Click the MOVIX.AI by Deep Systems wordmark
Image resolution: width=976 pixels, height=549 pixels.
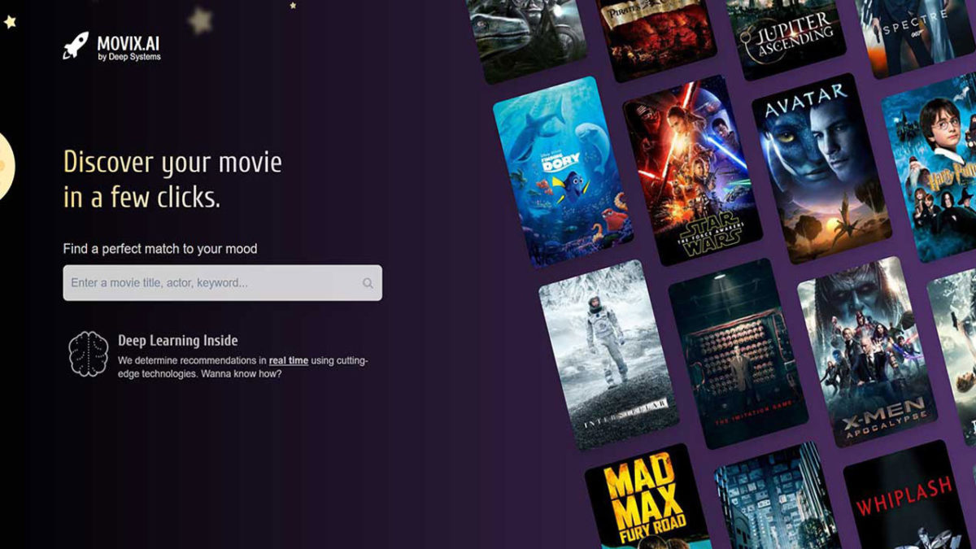coord(128,49)
